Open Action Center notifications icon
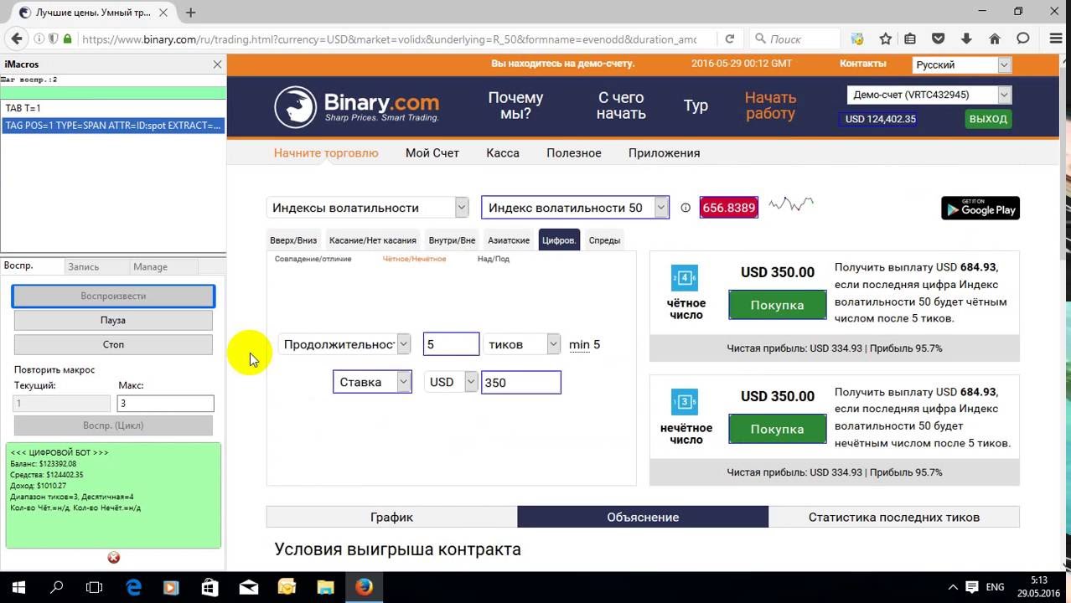 coord(972,588)
